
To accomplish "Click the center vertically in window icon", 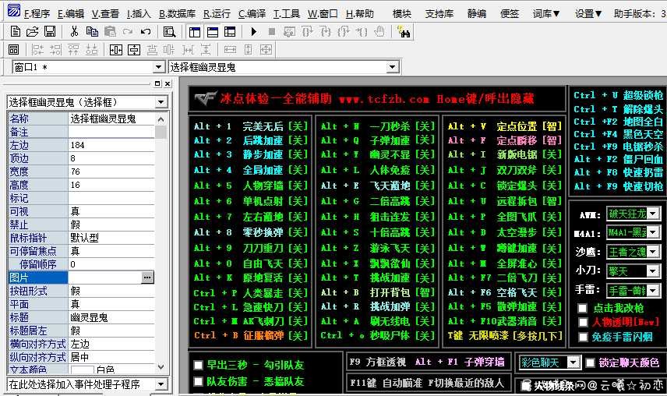I will tap(134, 50).
